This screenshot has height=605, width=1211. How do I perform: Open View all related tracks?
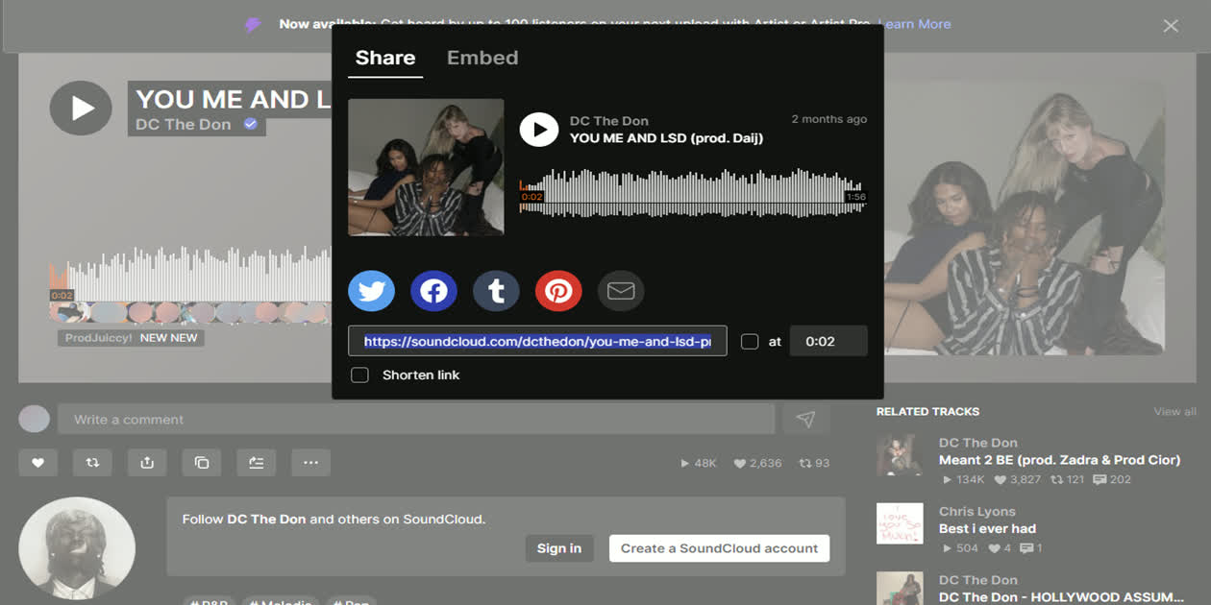coord(1174,411)
